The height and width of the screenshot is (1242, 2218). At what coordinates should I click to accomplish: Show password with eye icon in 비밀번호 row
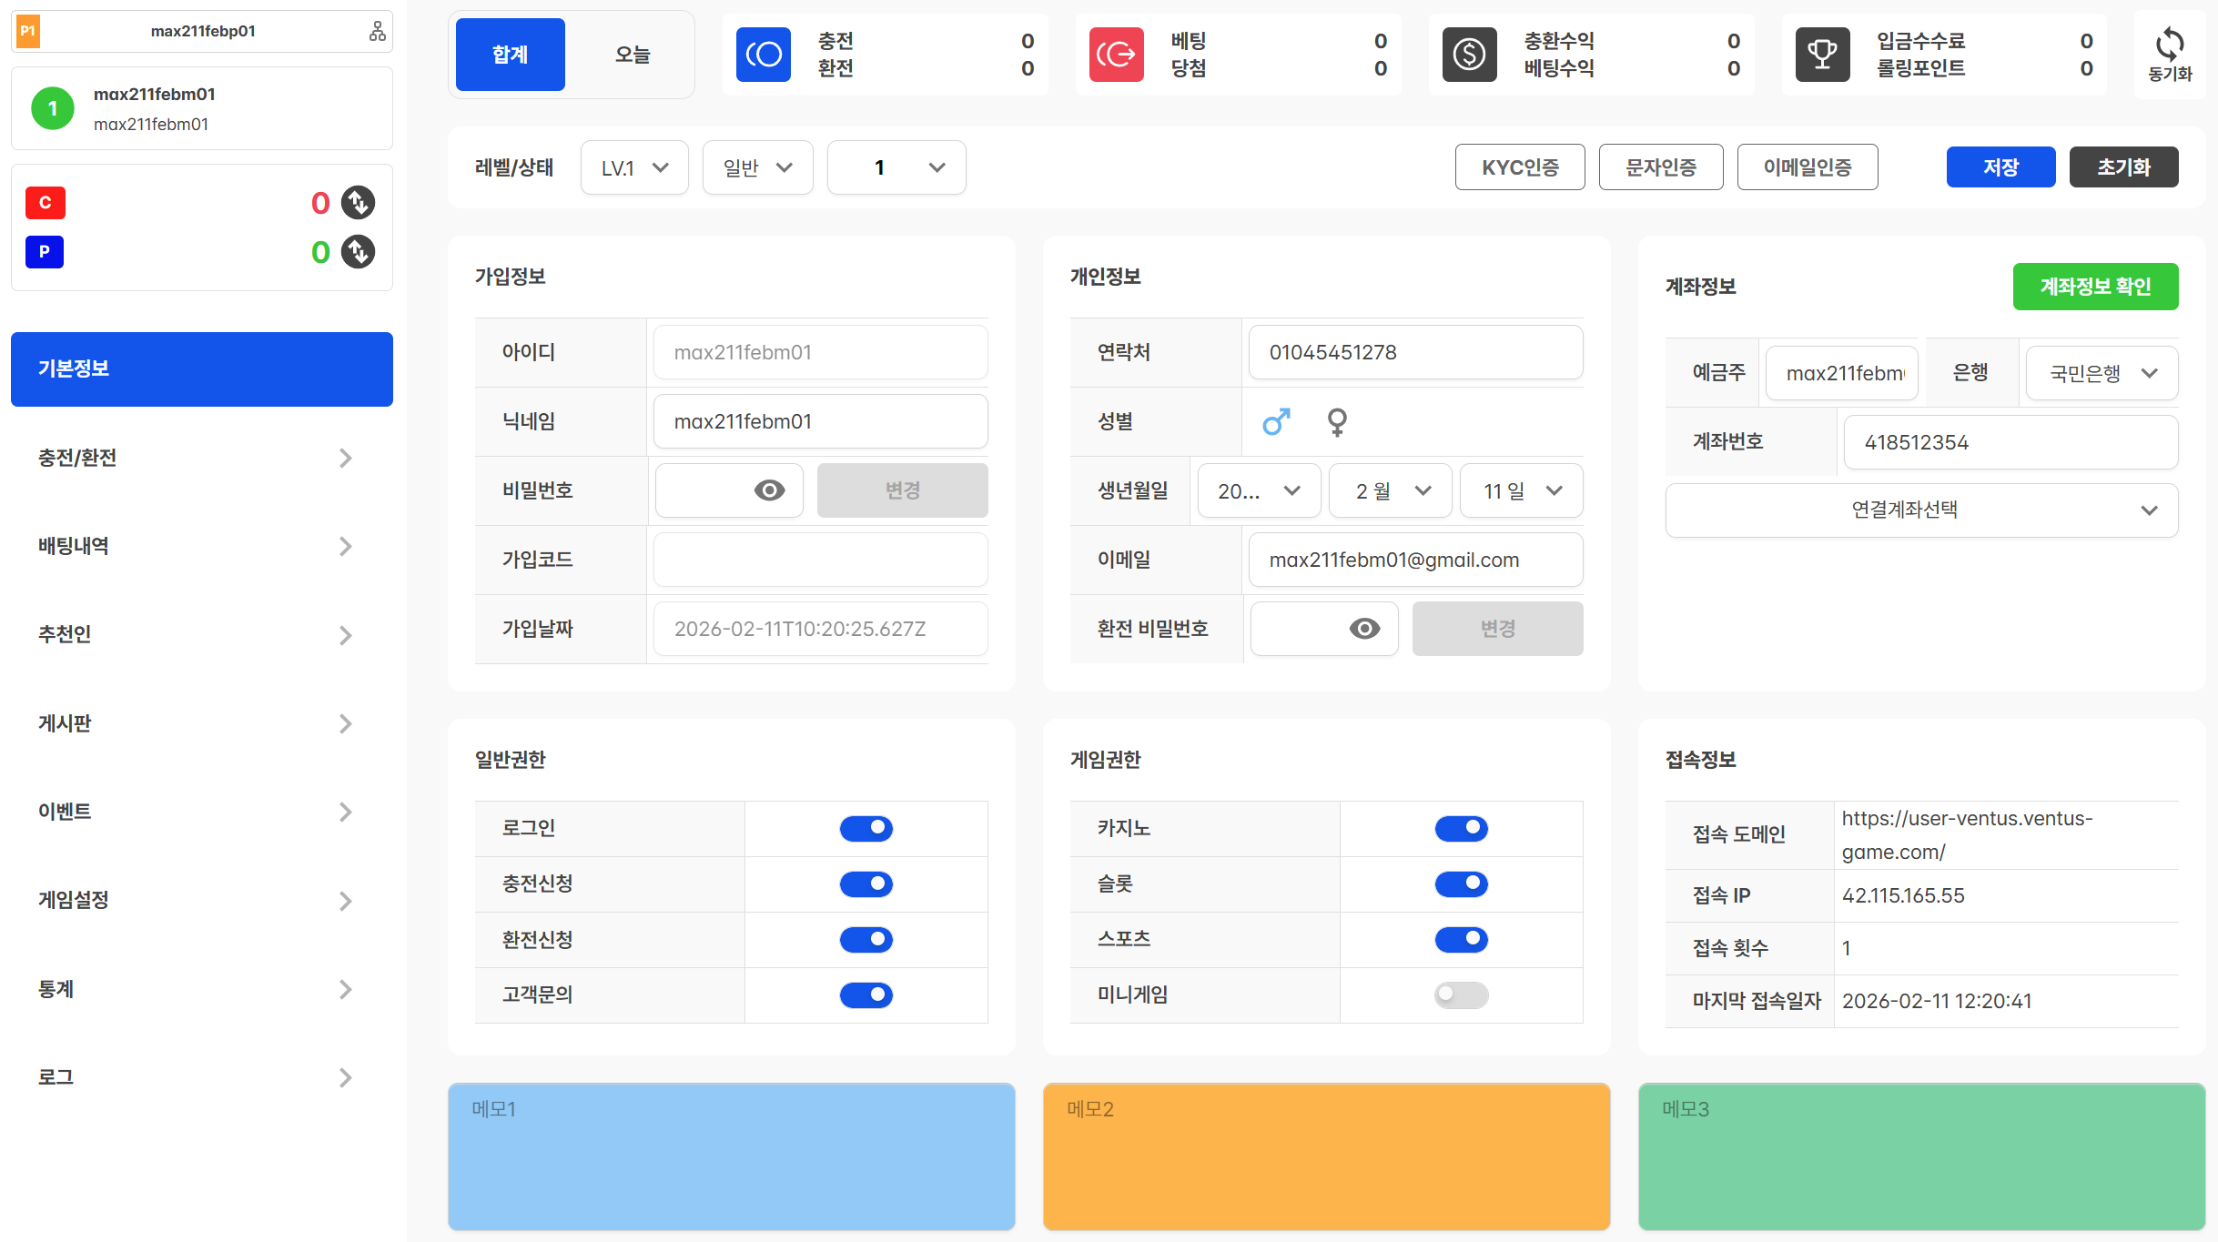coord(769,490)
